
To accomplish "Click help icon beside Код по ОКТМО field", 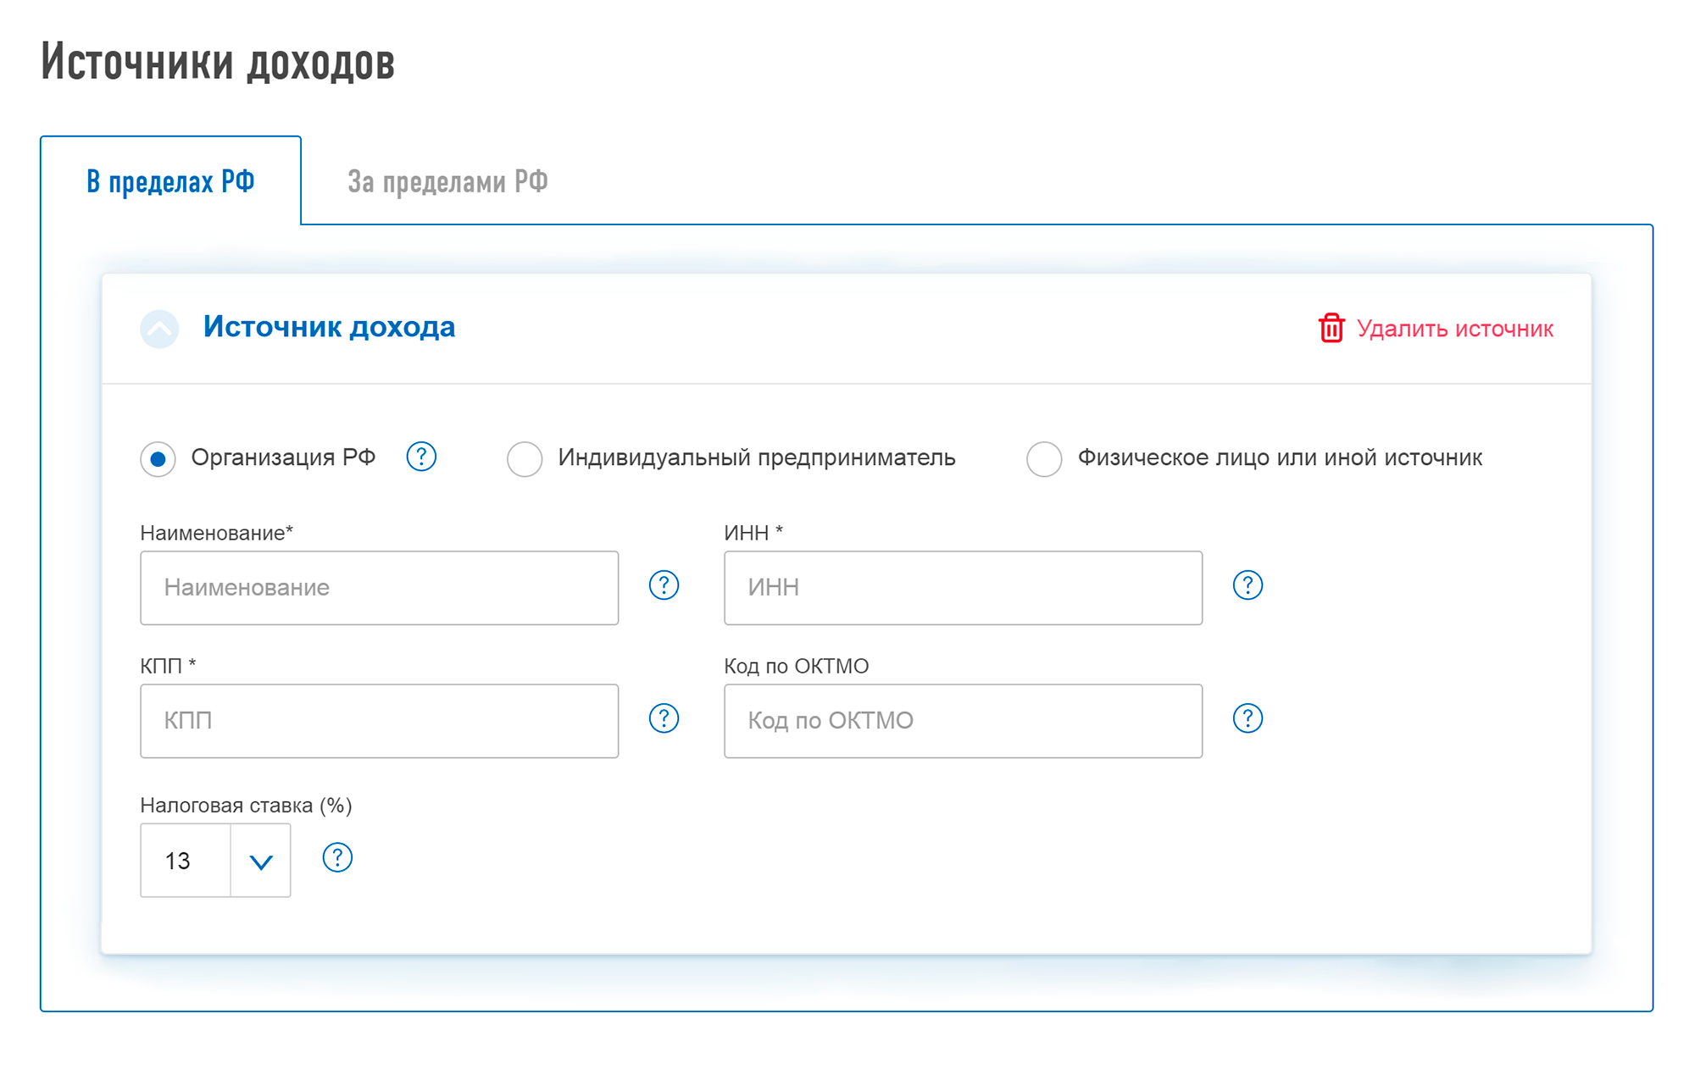I will click(1248, 718).
